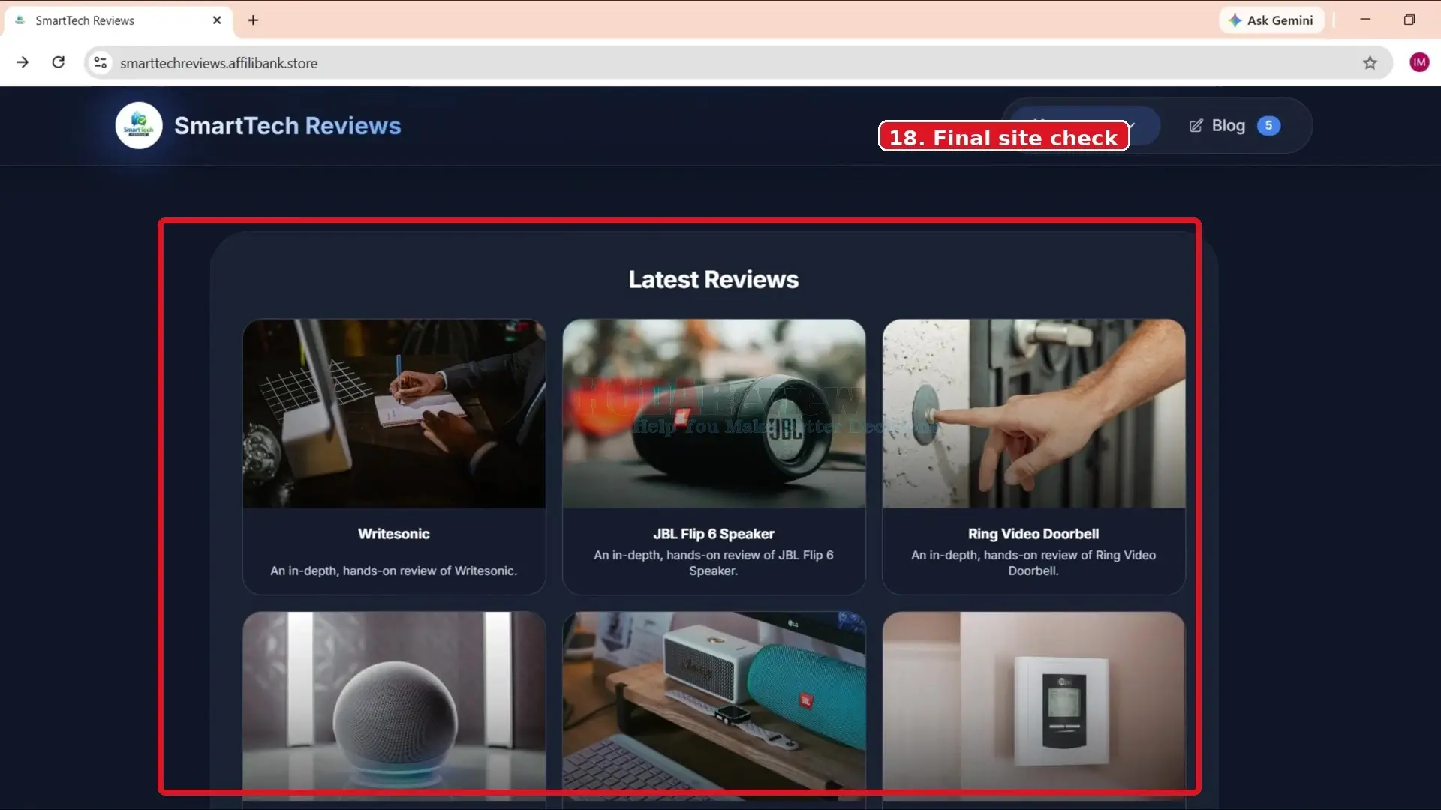Image resolution: width=1441 pixels, height=810 pixels.
Task: Reload the page with the refresh icon
Action: pyautogui.click(x=59, y=62)
